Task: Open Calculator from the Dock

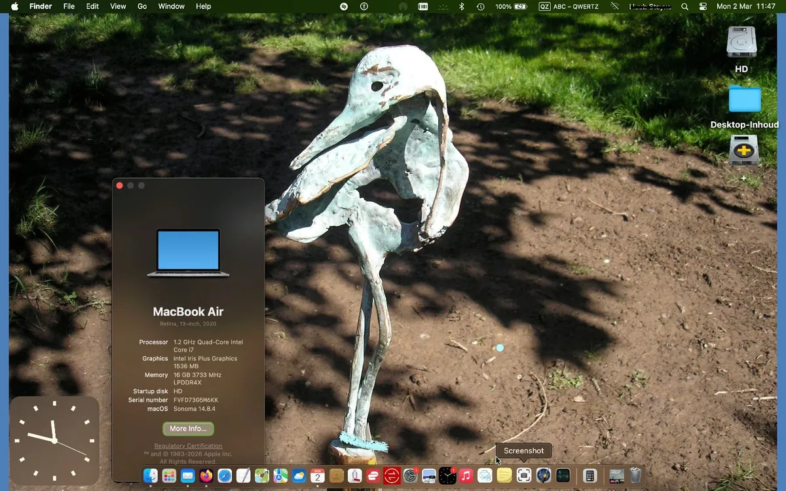Action: click(x=589, y=476)
